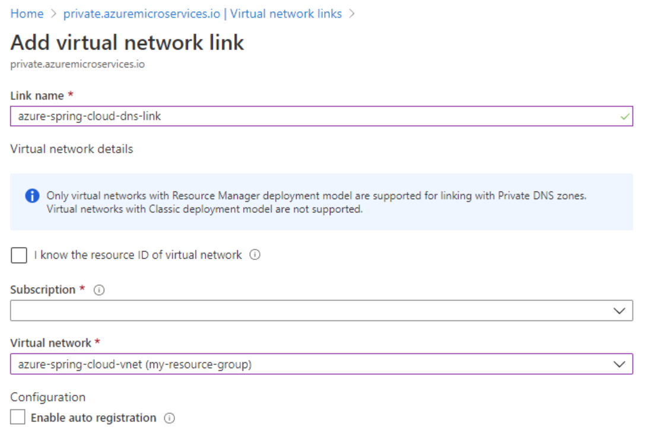Click the chevron after Virtual network links

[x=352, y=13]
